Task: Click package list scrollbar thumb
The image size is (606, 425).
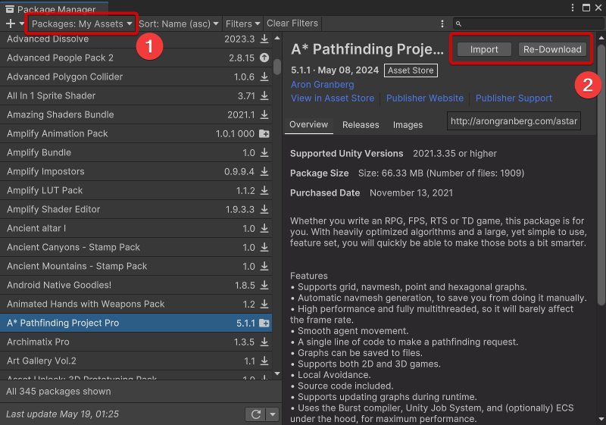Action: pyautogui.click(x=277, y=67)
